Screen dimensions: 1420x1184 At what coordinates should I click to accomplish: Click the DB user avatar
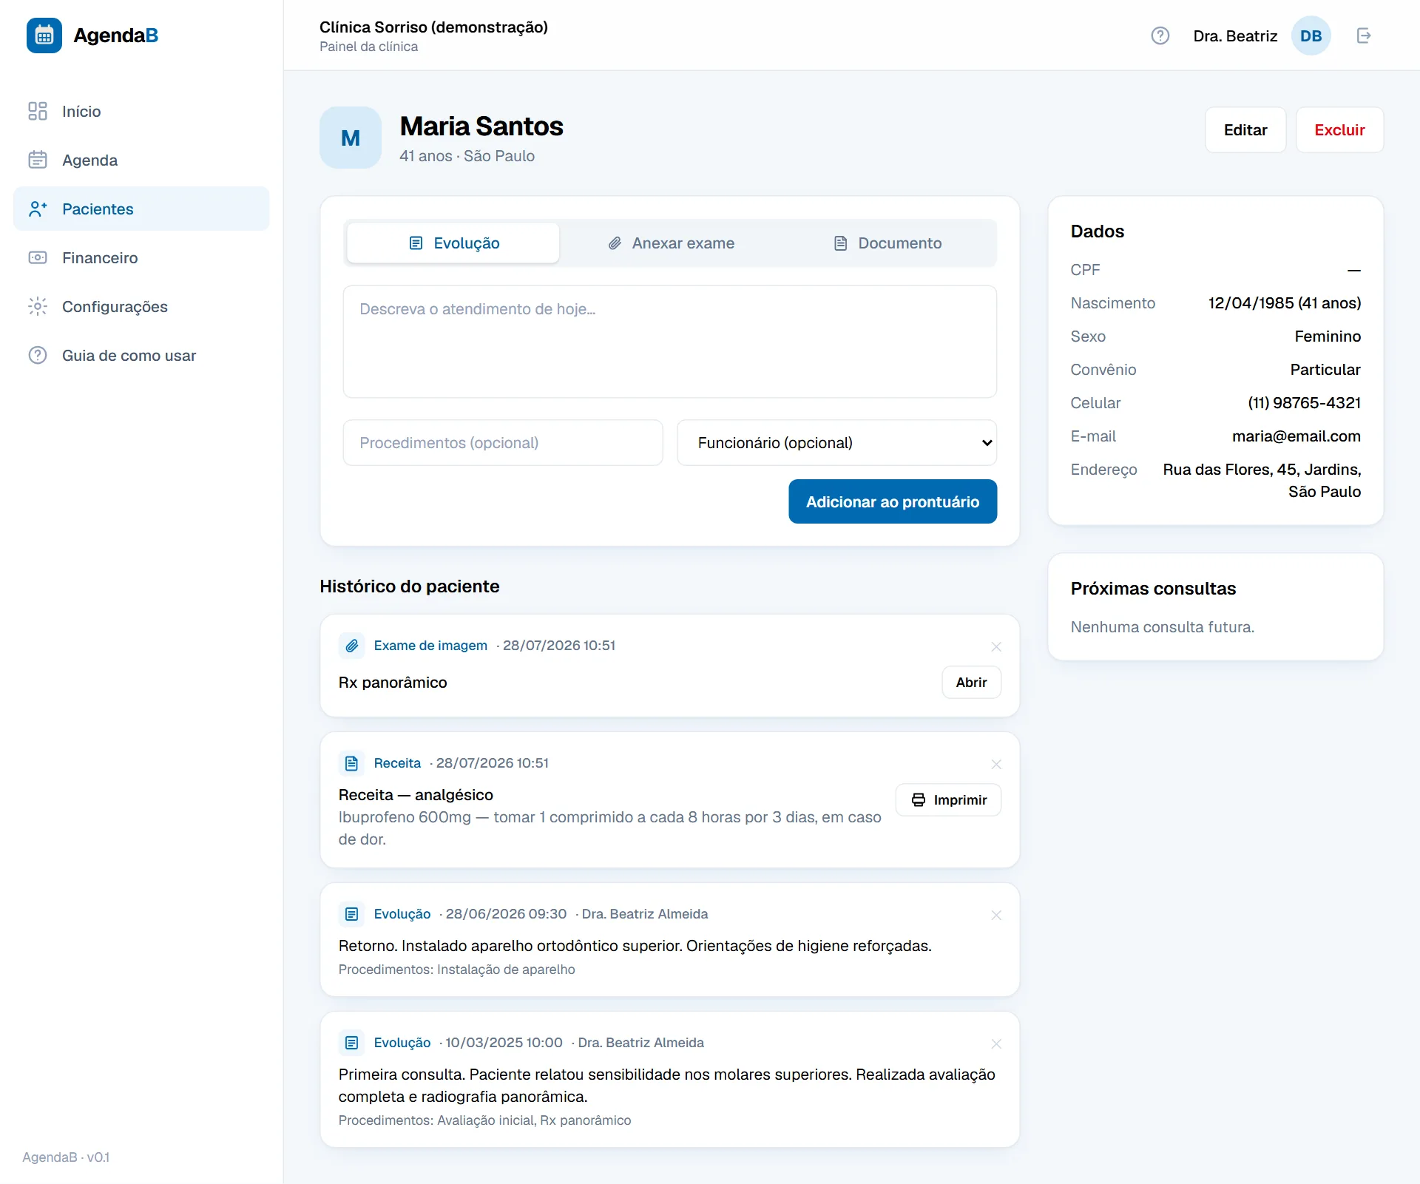[x=1311, y=35]
